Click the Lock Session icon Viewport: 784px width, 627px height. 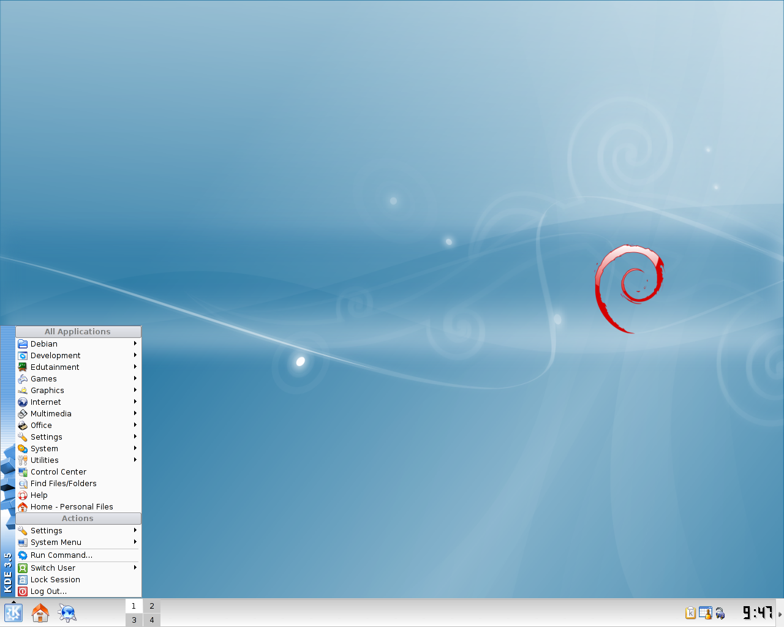23,580
